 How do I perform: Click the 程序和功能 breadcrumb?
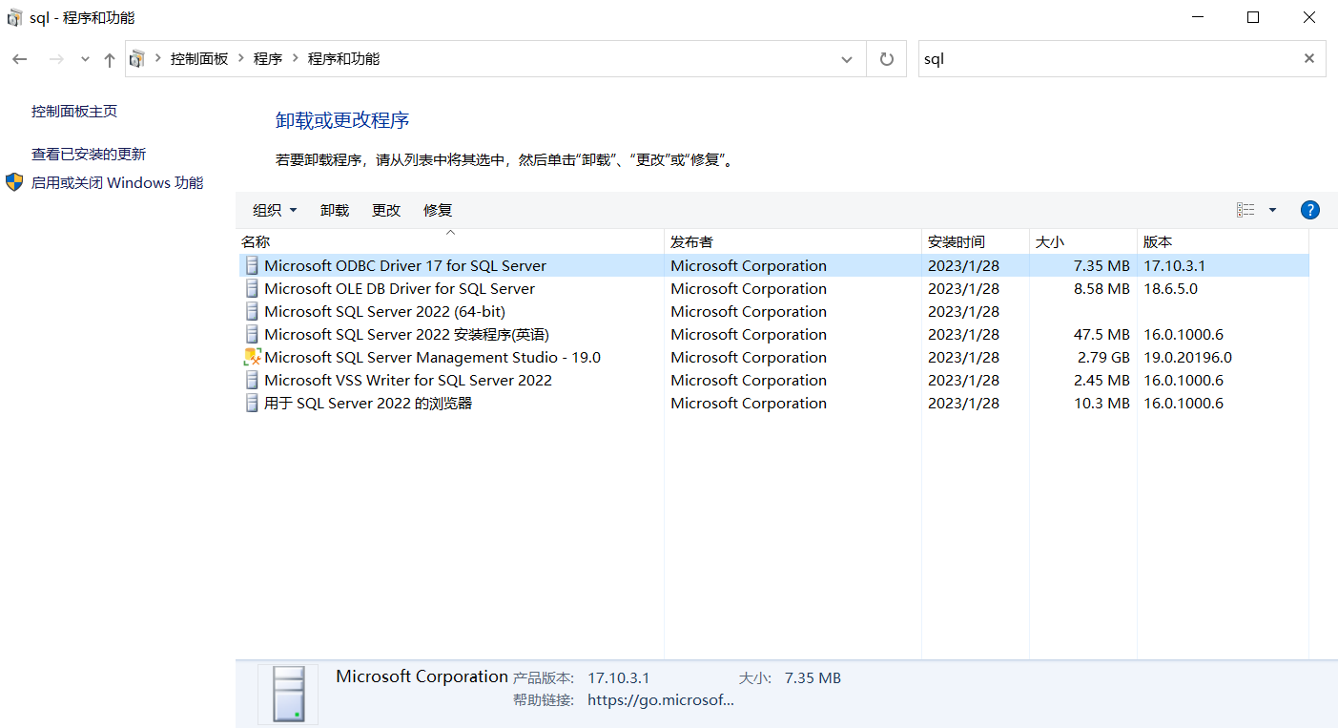[x=343, y=59]
